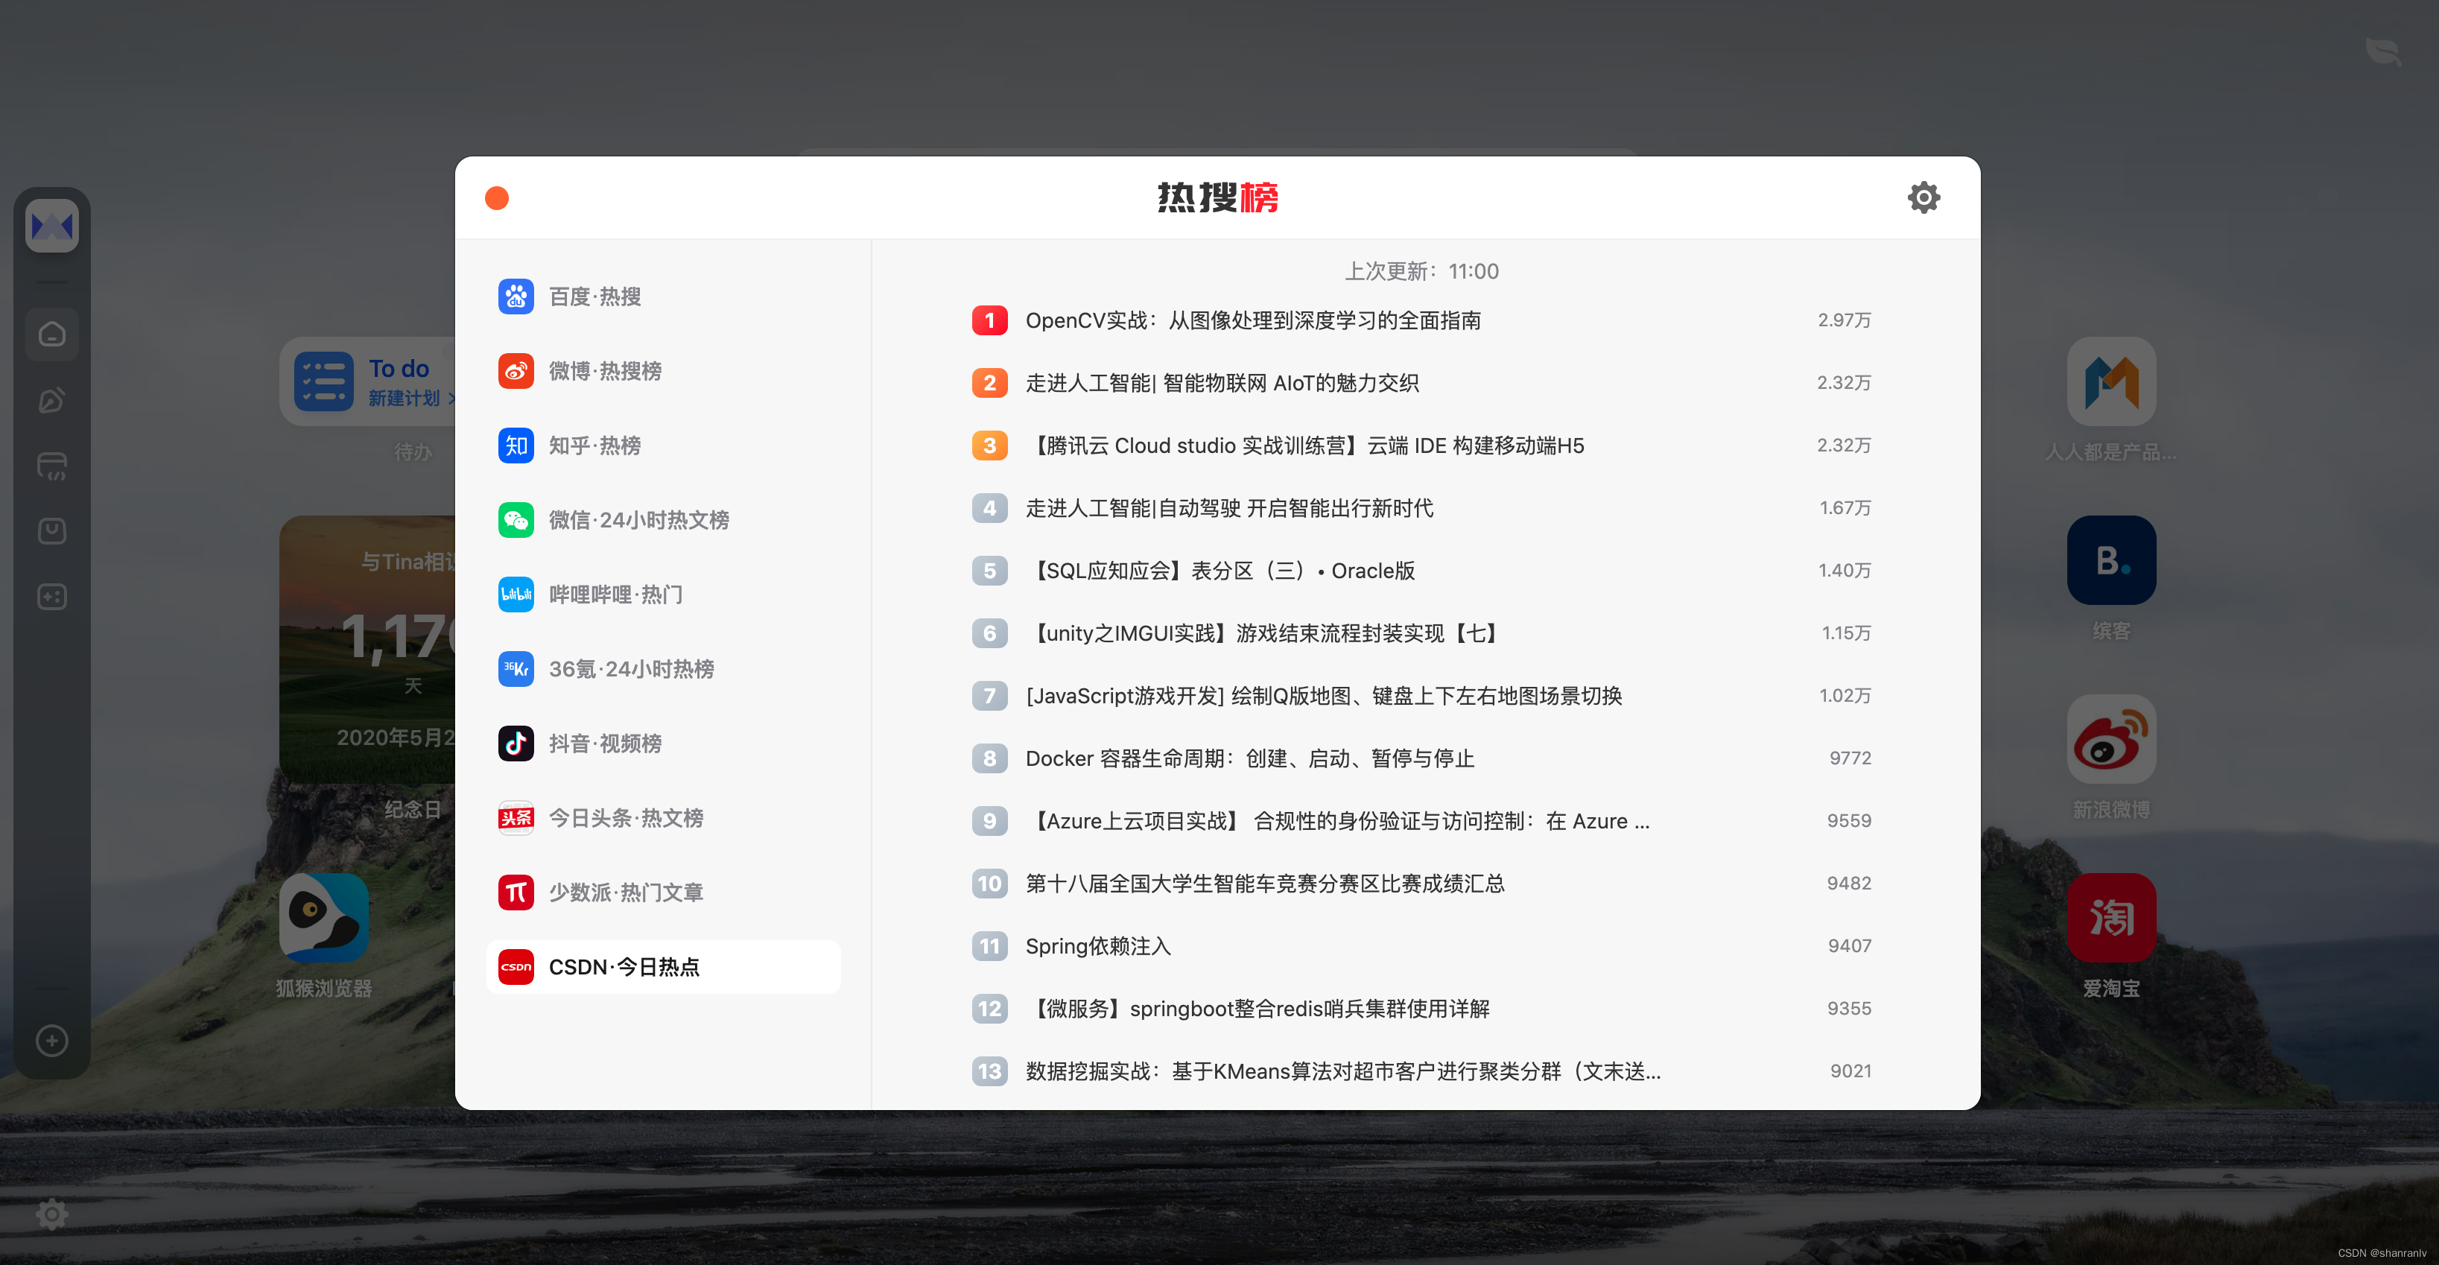The height and width of the screenshot is (1265, 2439).
Task: Click the home icon in left sidebar
Action: tap(52, 335)
